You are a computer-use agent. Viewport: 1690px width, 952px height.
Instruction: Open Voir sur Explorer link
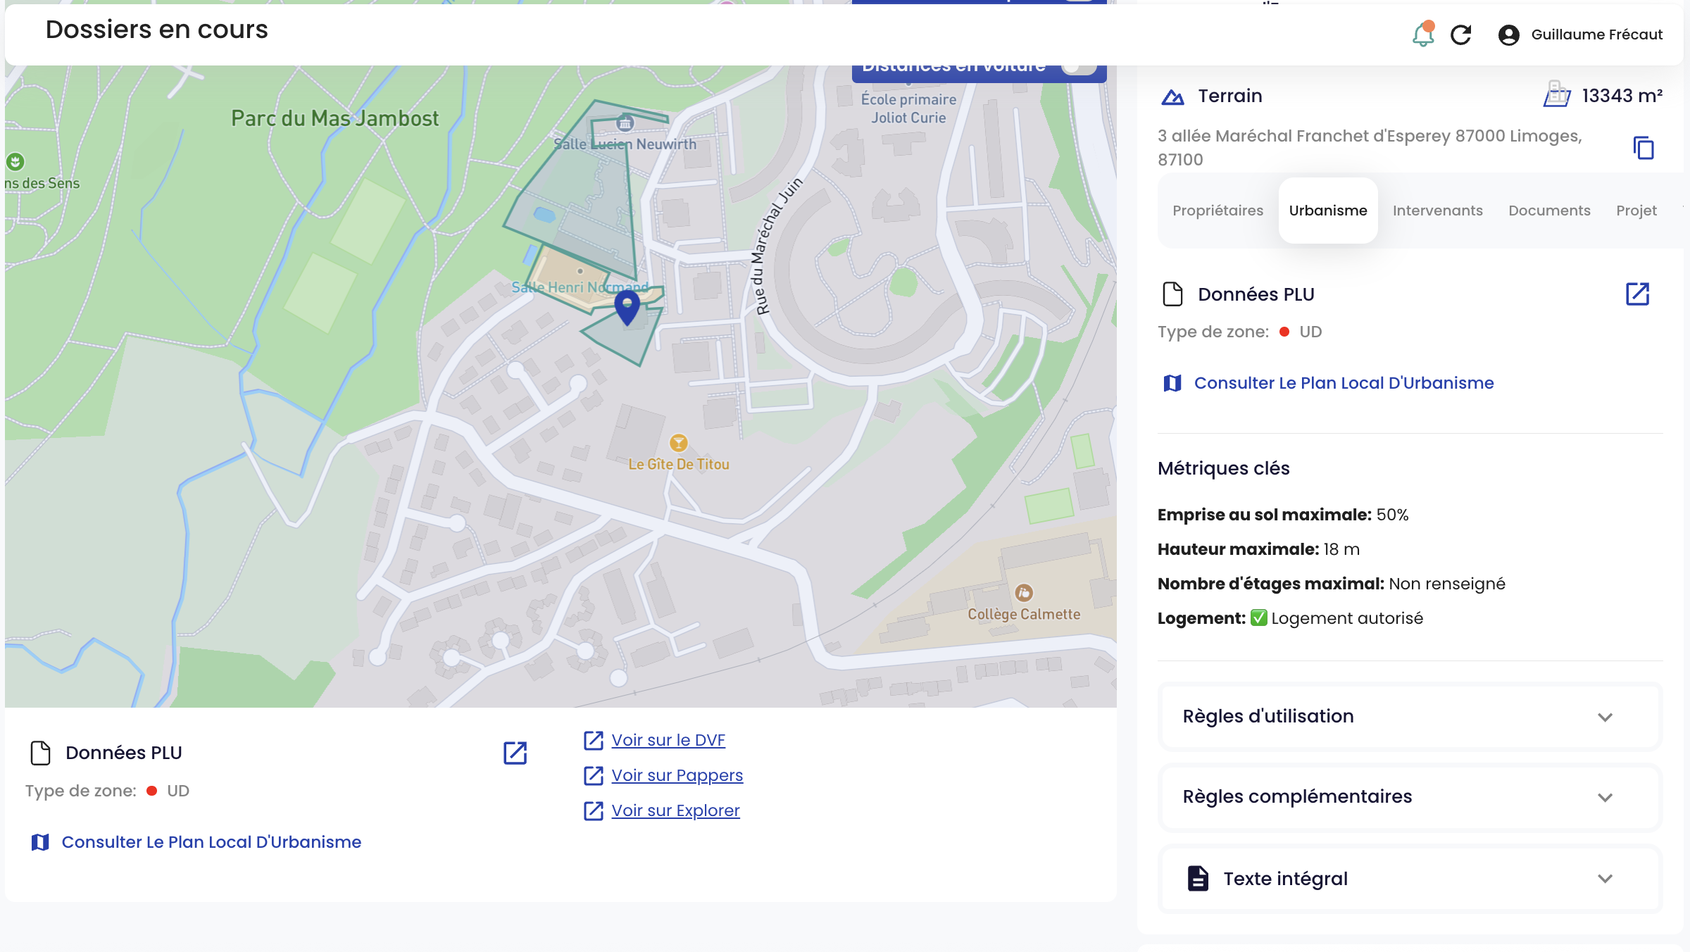(x=675, y=810)
